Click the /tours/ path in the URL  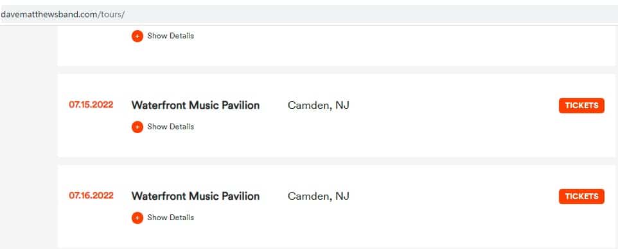point(111,15)
